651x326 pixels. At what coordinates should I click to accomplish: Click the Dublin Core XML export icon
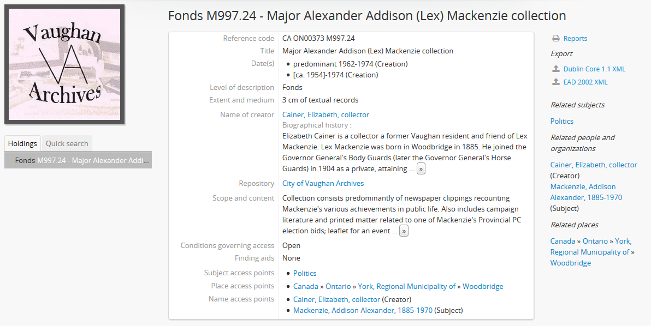coord(556,69)
